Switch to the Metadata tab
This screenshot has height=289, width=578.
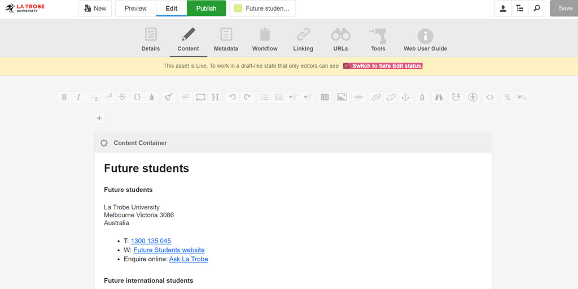pos(226,40)
